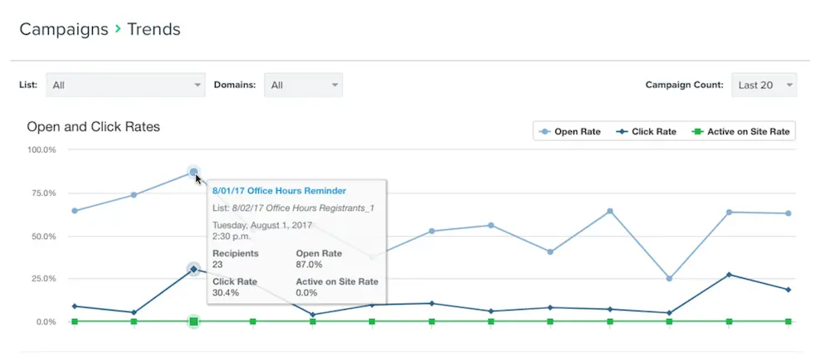Click the highlighted 87.0% Open Rate point

[193, 173]
